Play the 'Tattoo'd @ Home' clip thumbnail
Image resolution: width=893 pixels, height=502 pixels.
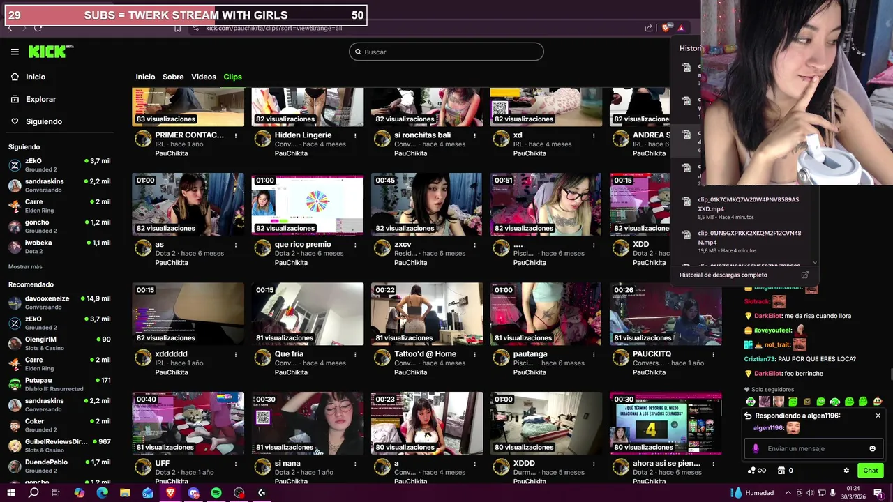coord(427,314)
